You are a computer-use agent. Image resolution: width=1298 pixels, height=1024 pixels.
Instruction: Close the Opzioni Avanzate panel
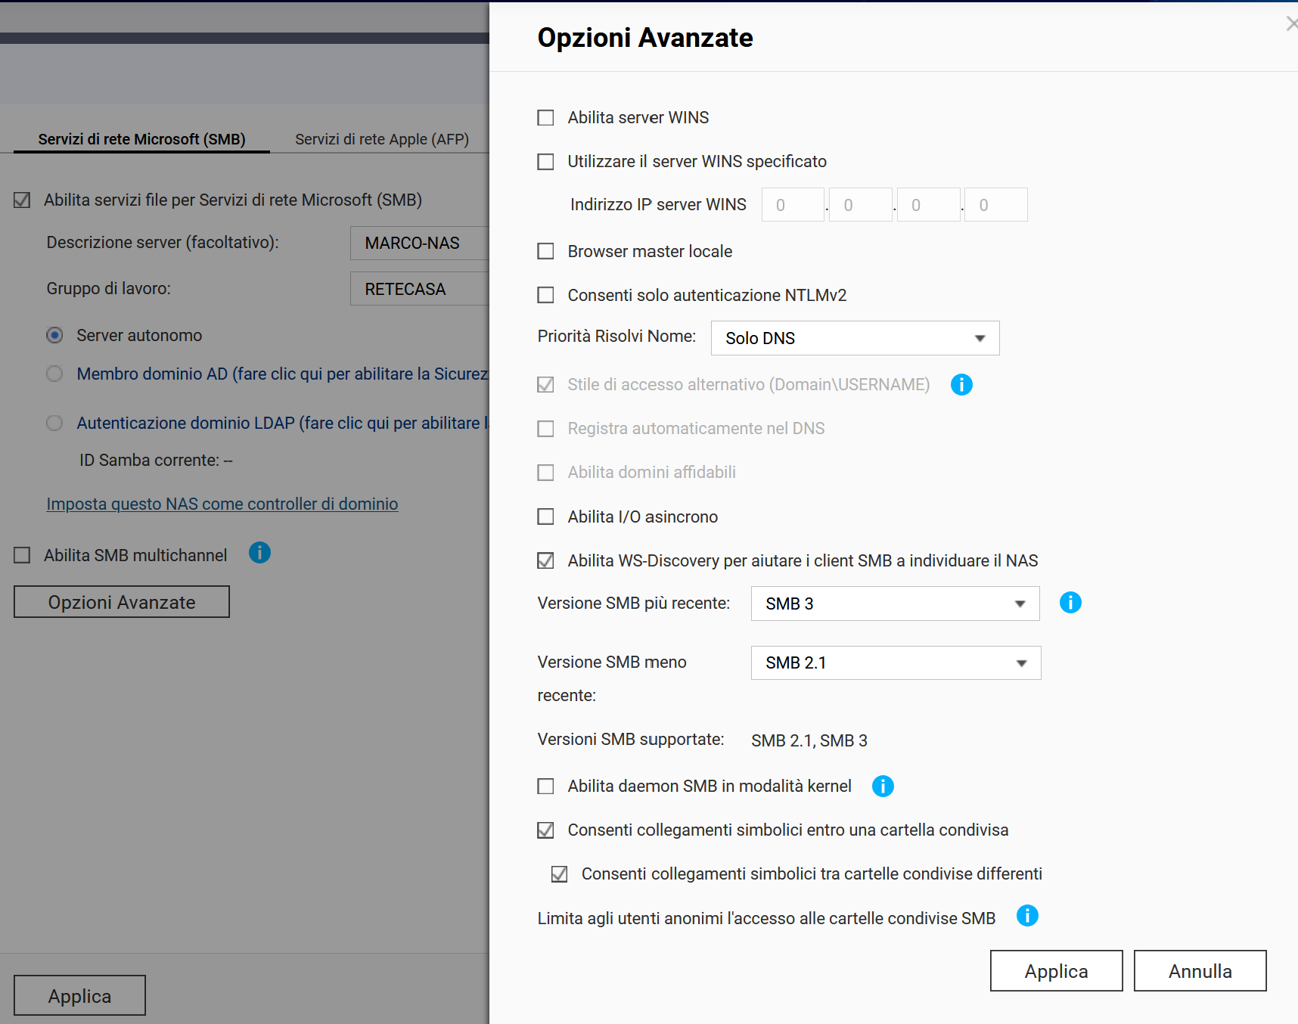pos(1290,24)
